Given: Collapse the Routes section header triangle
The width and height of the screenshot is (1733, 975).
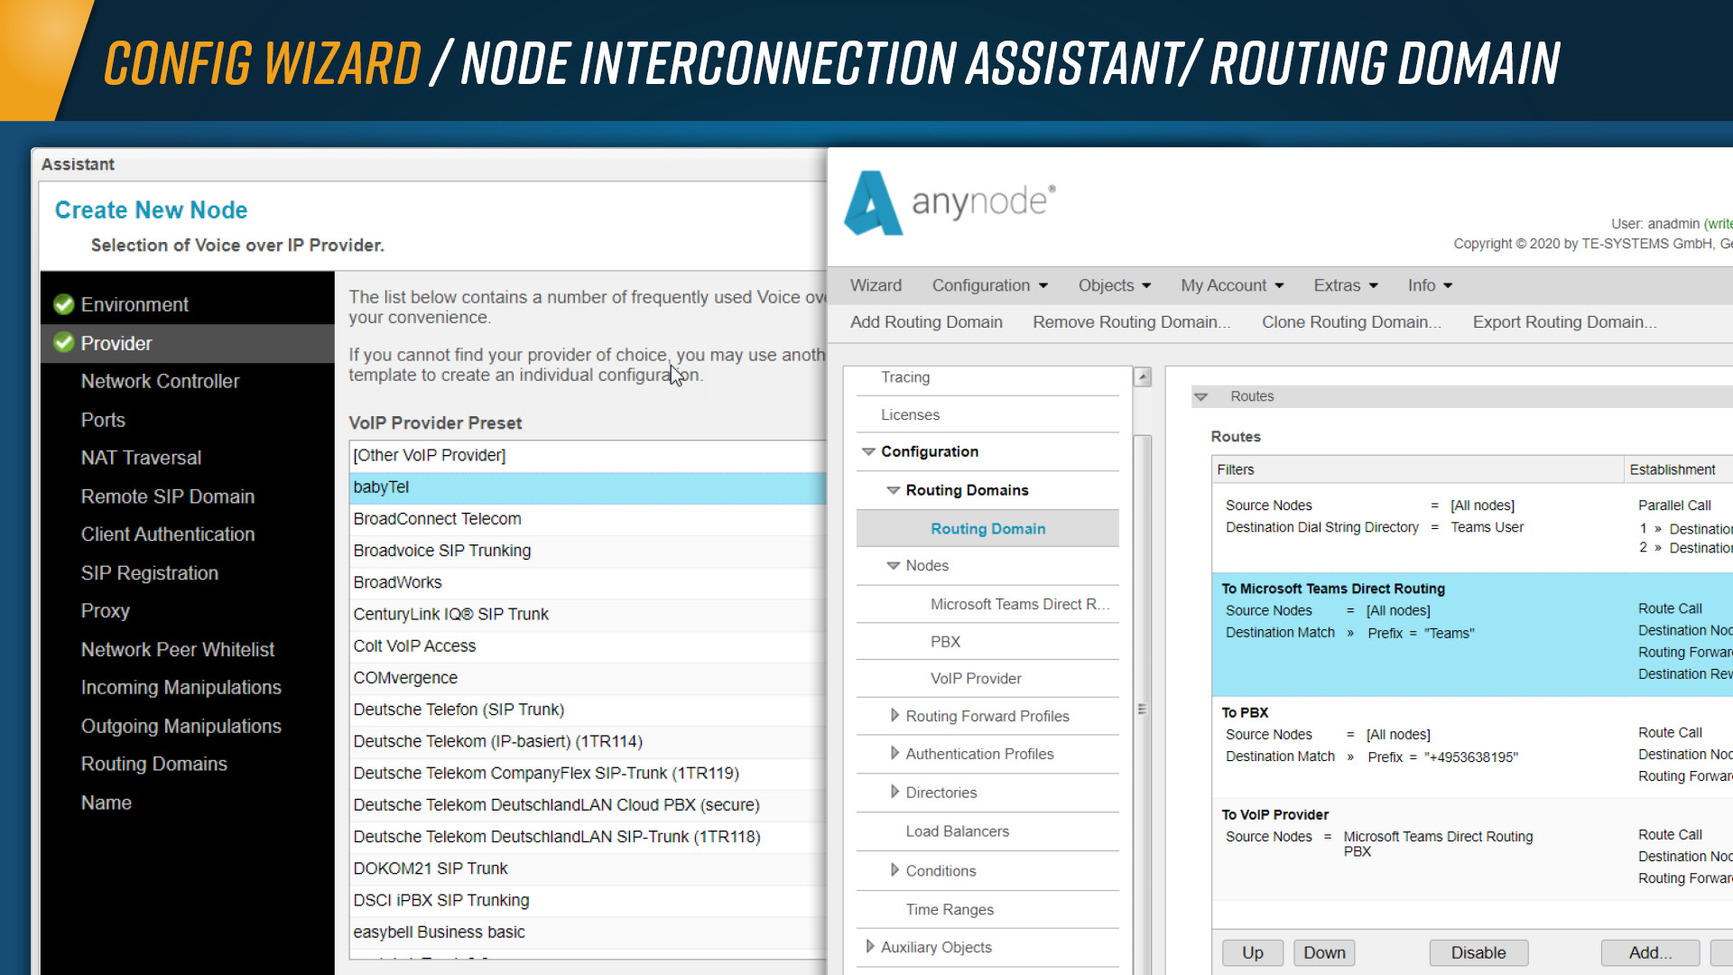Looking at the screenshot, I should coord(1200,396).
